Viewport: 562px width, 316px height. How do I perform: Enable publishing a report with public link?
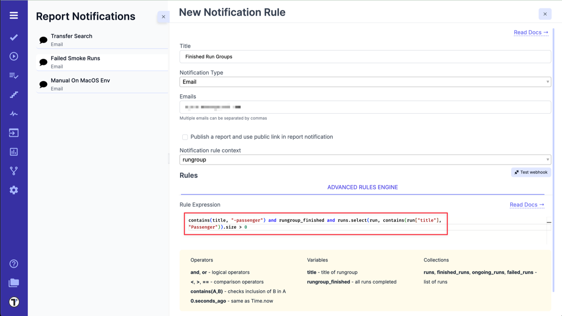pos(185,137)
